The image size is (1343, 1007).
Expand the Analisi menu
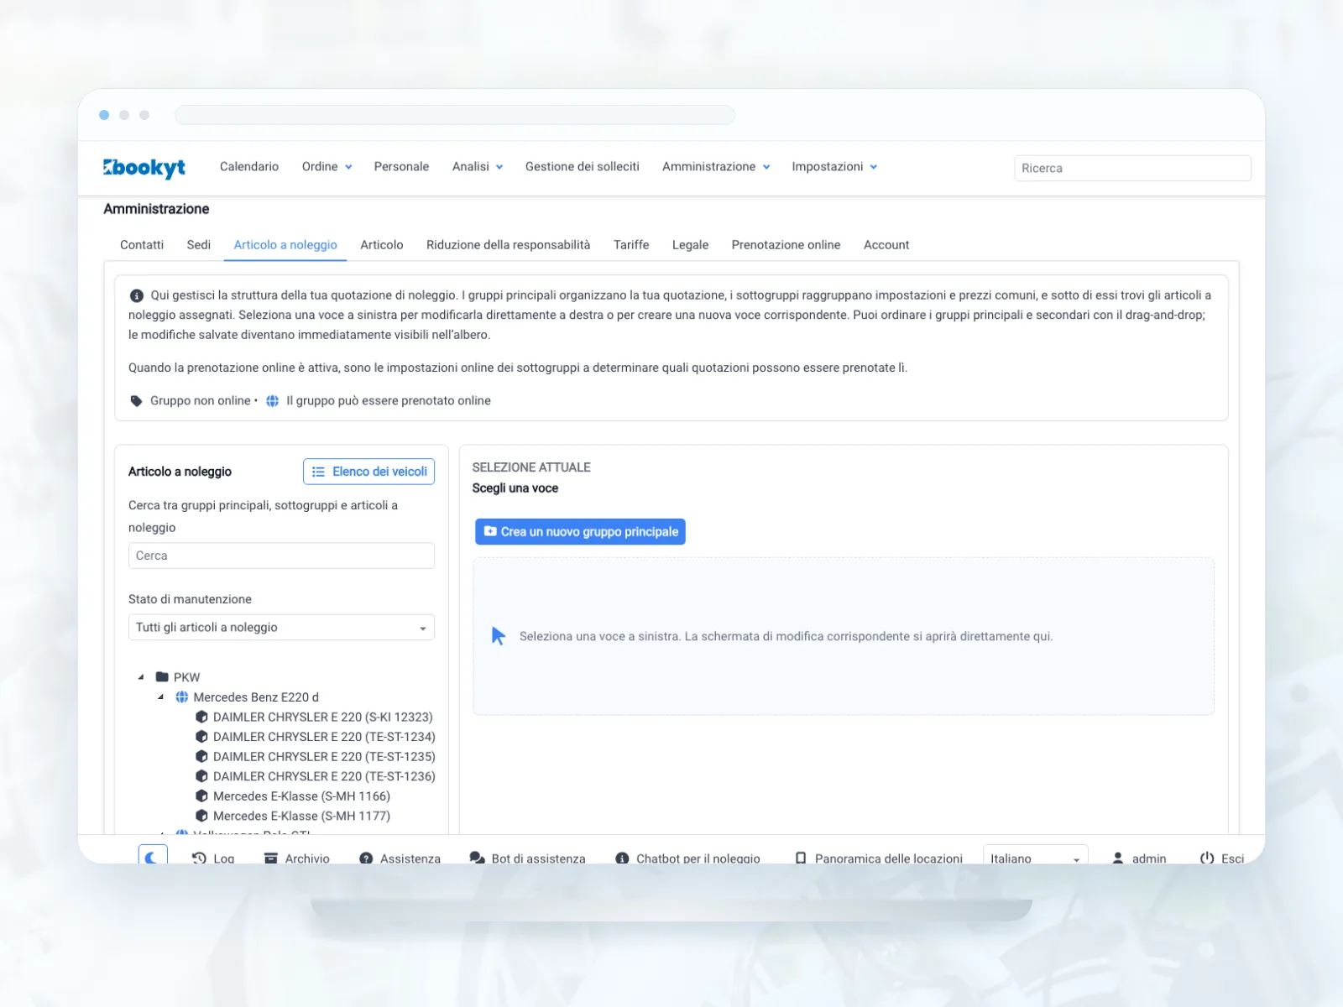(x=478, y=167)
